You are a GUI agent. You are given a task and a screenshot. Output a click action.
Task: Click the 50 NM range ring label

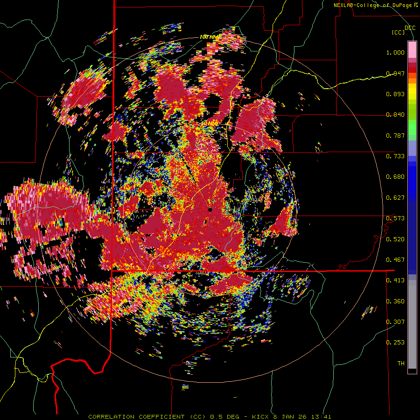point(210,123)
